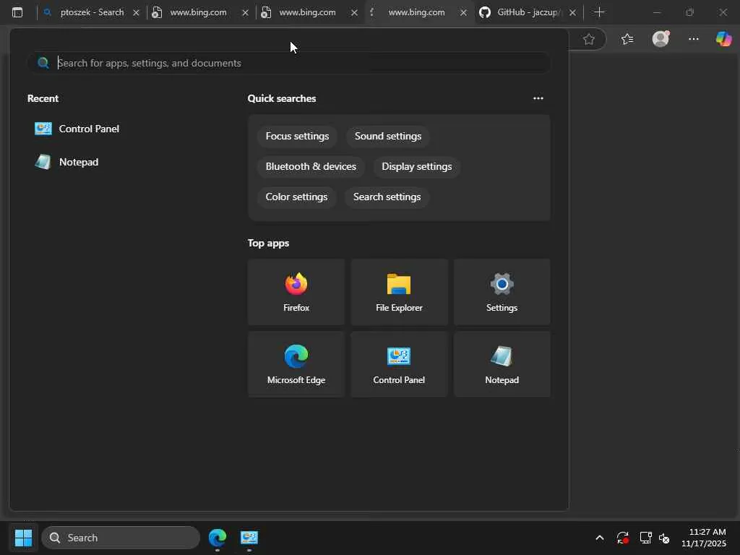Switch to Microsoft Edge on the taskbar
Viewport: 740px width, 555px height.
coord(218,538)
